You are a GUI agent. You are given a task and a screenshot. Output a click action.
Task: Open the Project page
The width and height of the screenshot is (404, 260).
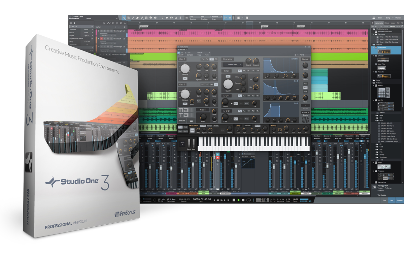coord(398,18)
